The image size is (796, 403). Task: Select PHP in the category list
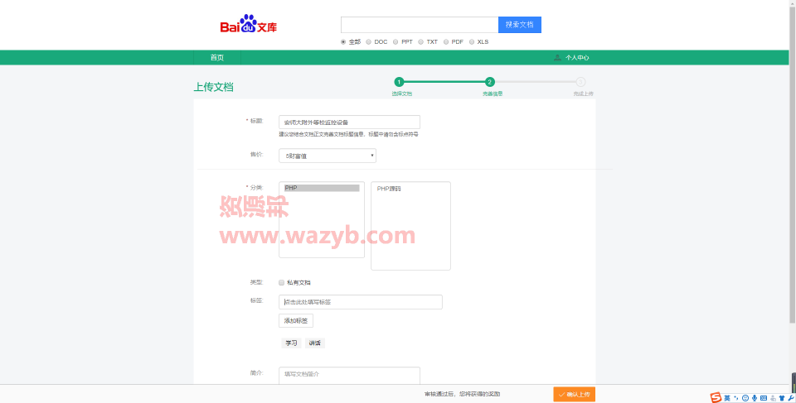point(322,188)
